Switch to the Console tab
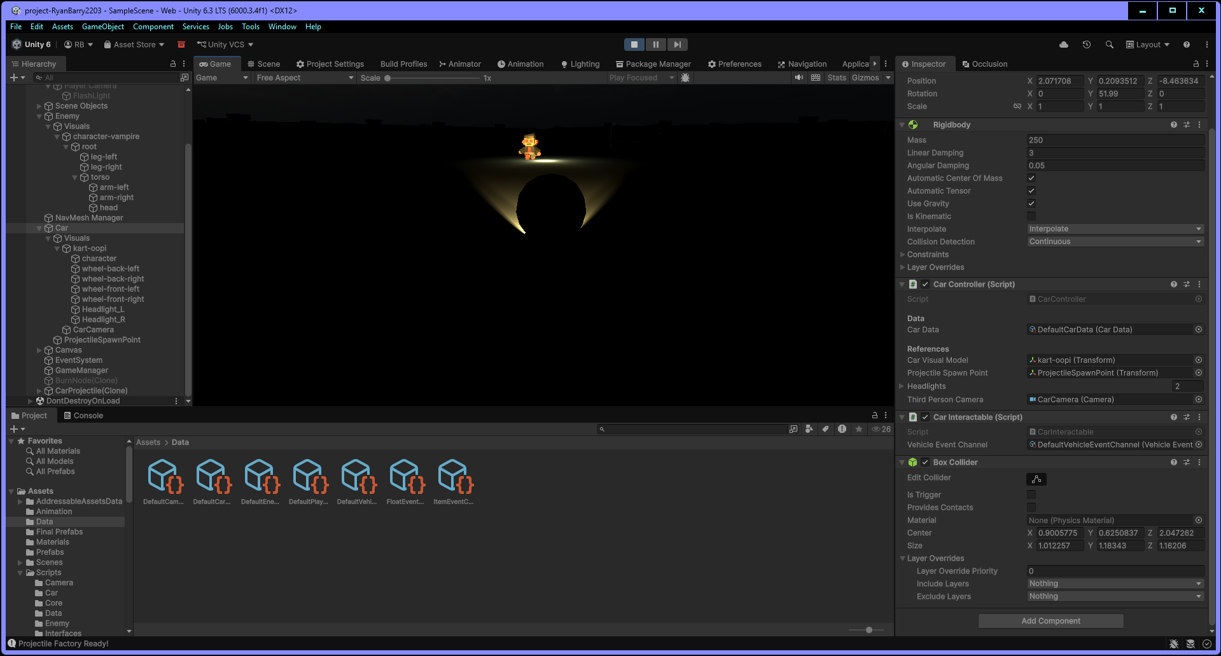The width and height of the screenshot is (1221, 656). (83, 416)
